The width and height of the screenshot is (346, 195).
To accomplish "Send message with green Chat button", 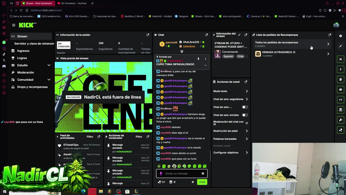I will pyautogui.click(x=202, y=182).
